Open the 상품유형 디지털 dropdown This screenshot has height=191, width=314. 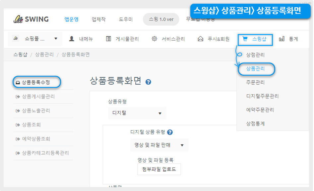137,113
